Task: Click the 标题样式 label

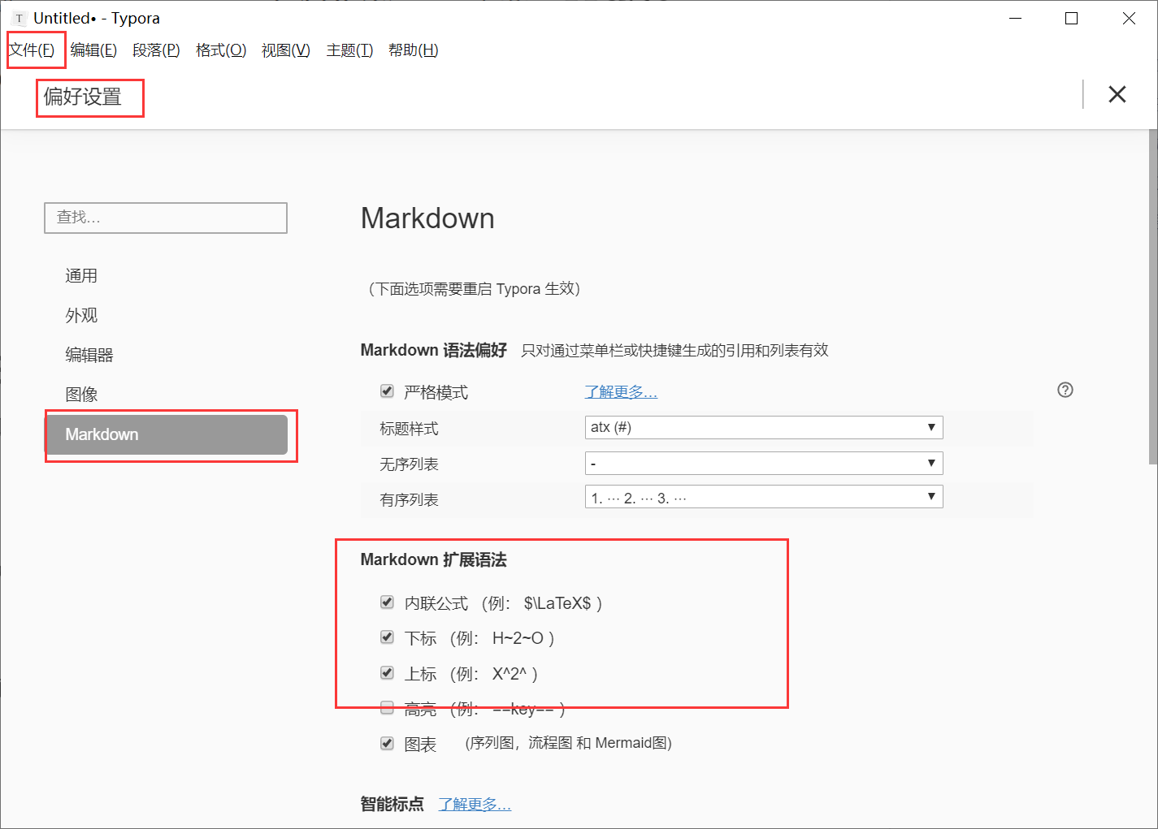Action: 409,429
